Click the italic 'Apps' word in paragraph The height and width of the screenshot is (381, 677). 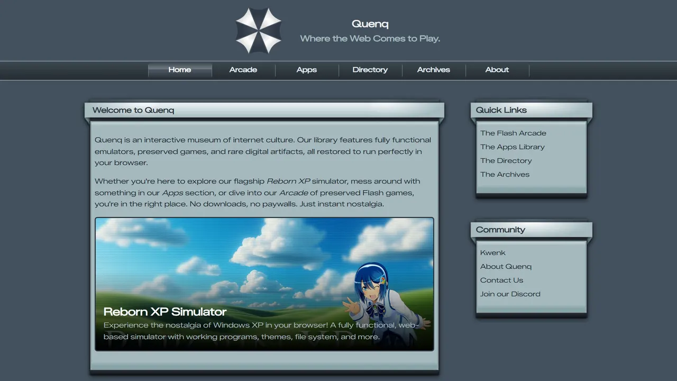point(172,193)
